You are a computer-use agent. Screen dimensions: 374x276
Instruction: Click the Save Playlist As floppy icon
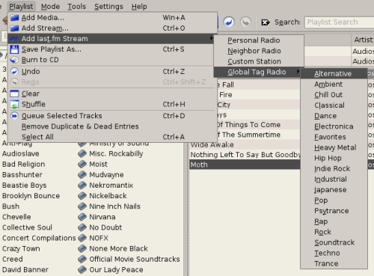pyautogui.click(x=14, y=49)
